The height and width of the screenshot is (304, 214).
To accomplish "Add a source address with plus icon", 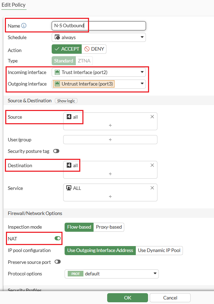I will click(x=110, y=125).
